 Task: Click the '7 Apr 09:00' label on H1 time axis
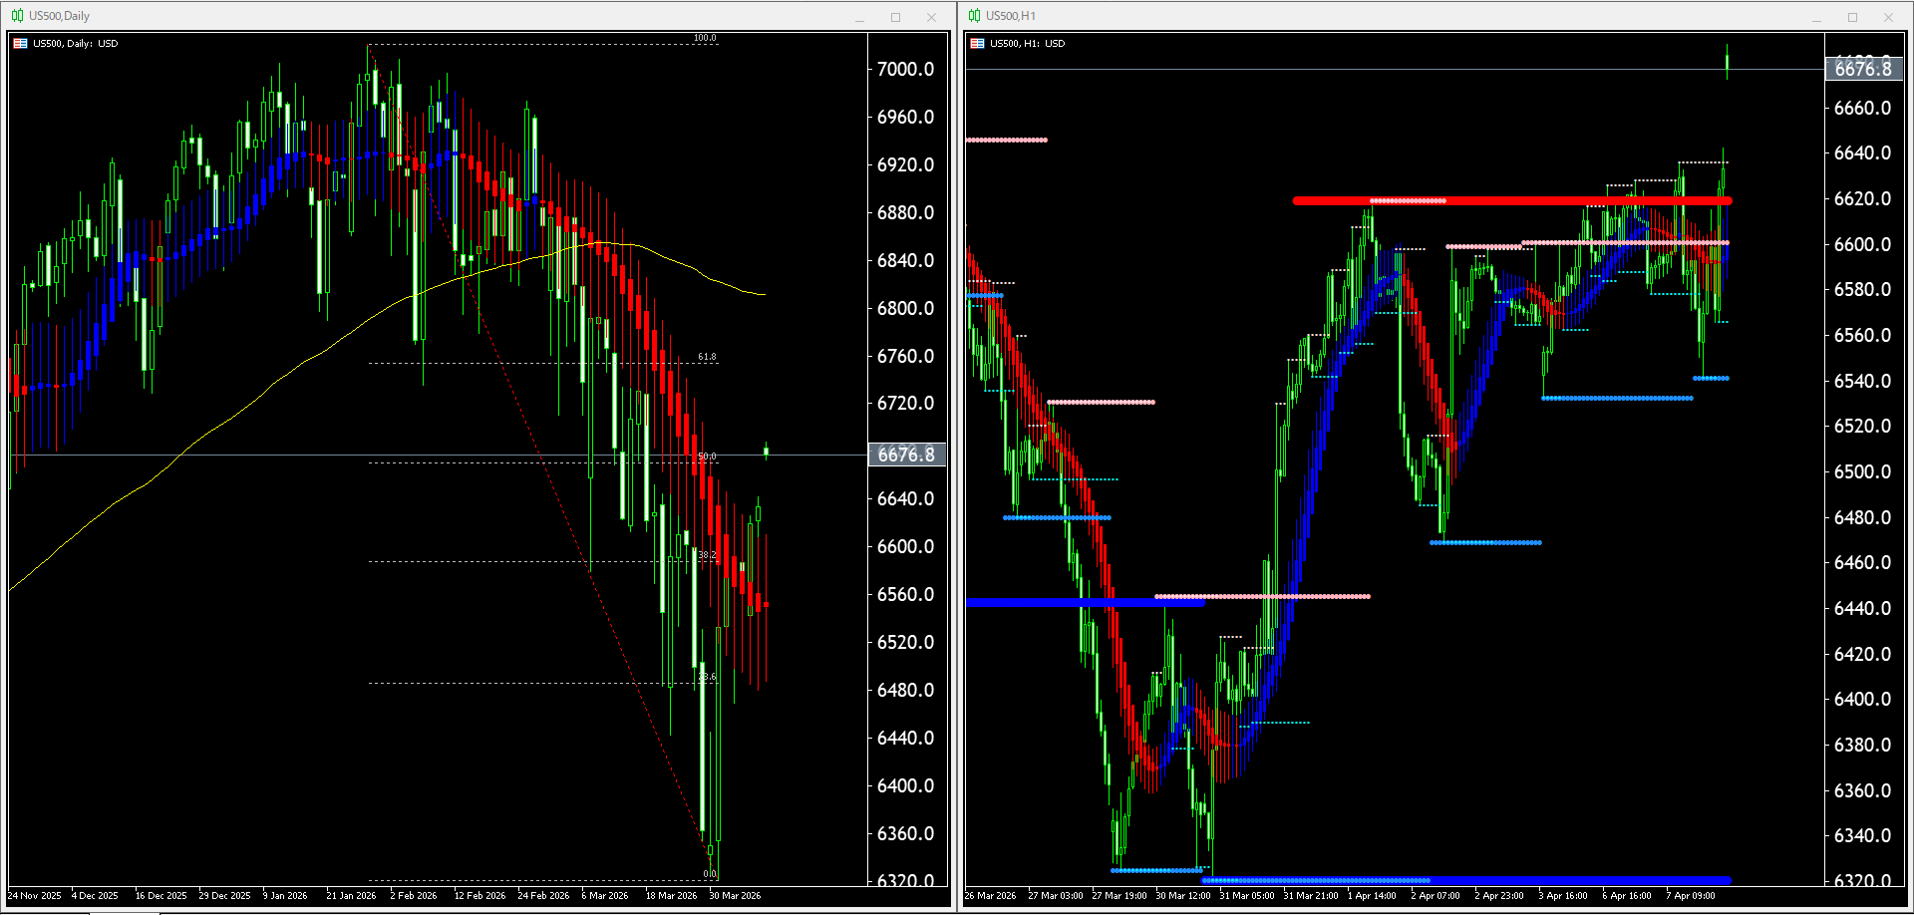pos(1691,896)
